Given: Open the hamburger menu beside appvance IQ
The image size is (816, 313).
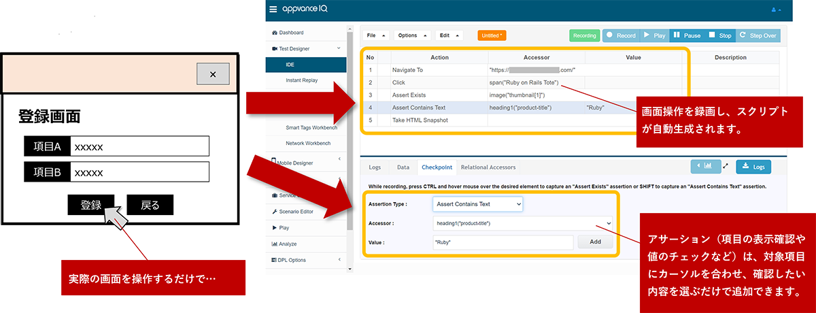Looking at the screenshot, I should pyautogui.click(x=273, y=10).
